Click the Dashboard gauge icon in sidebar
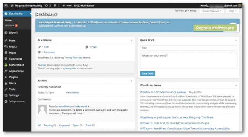This screenshot has height=137, width=248. coord(6,14)
